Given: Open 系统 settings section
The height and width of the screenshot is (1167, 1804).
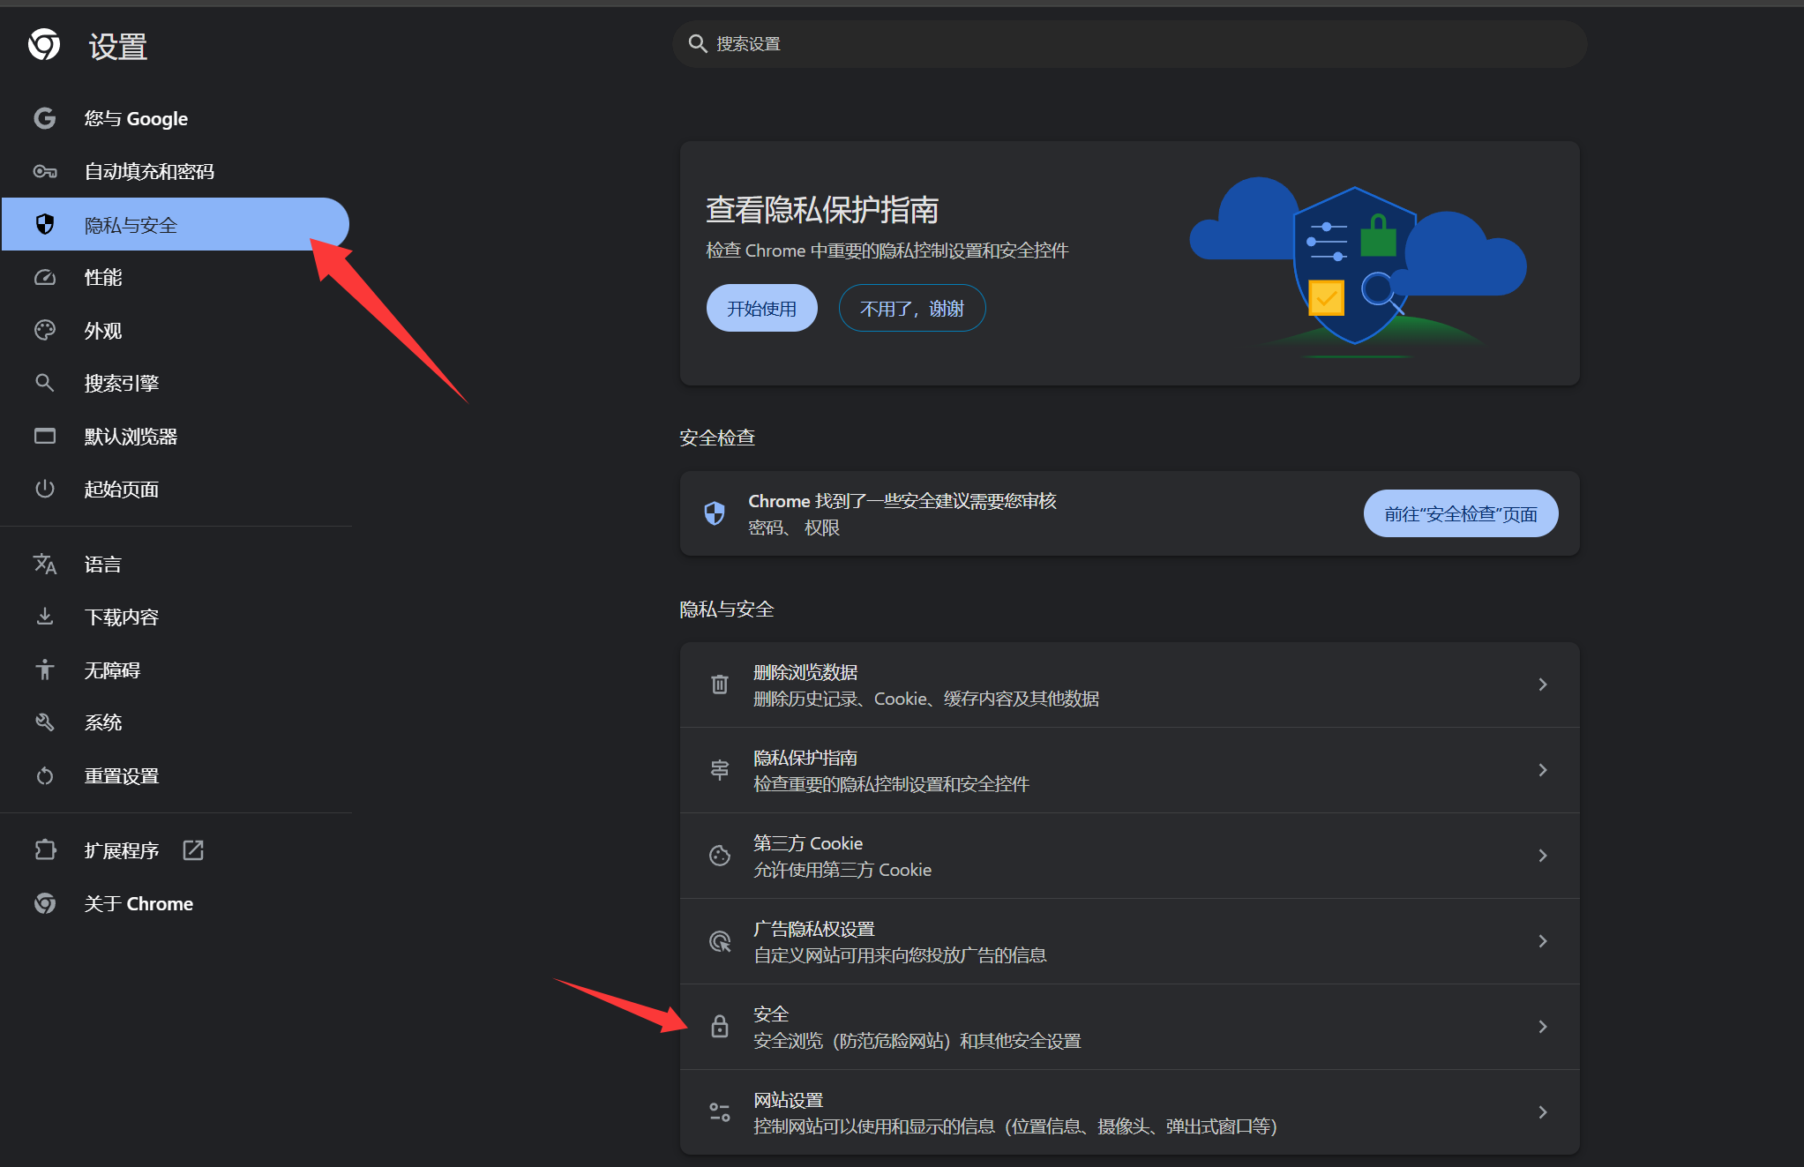Looking at the screenshot, I should pyautogui.click(x=176, y=722).
